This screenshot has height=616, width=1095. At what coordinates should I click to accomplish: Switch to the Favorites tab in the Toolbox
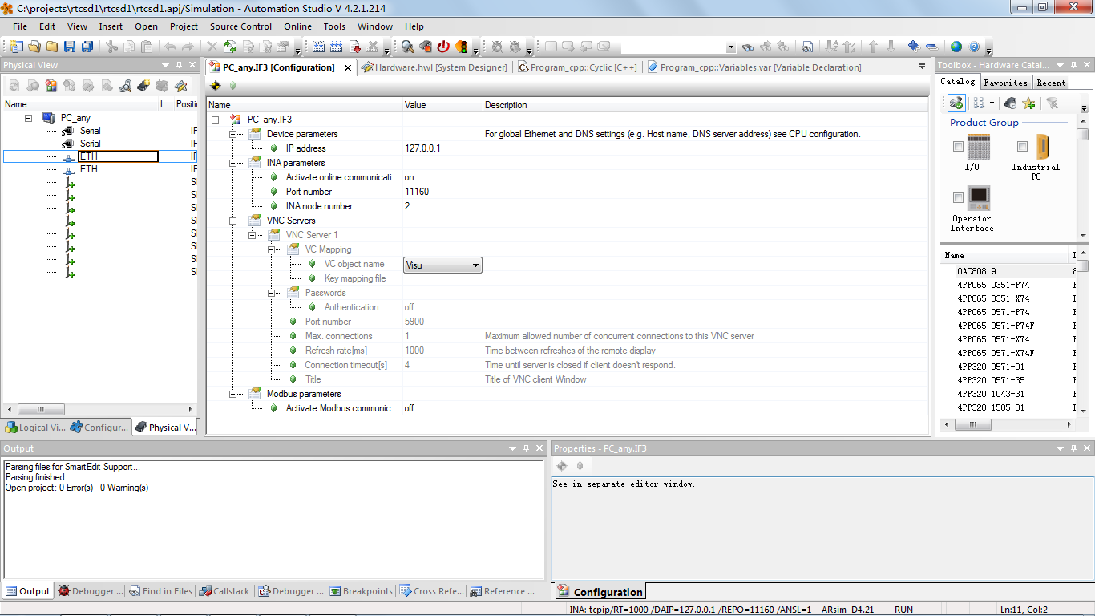pyautogui.click(x=1004, y=82)
